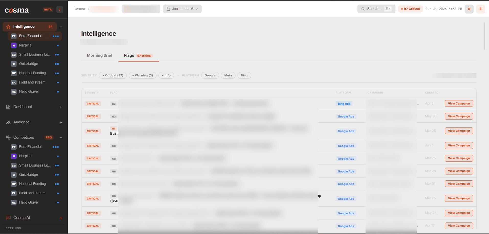Viewport: 489px width, 234px height.
Task: Toggle the Bing platform filter
Action: 244,75
